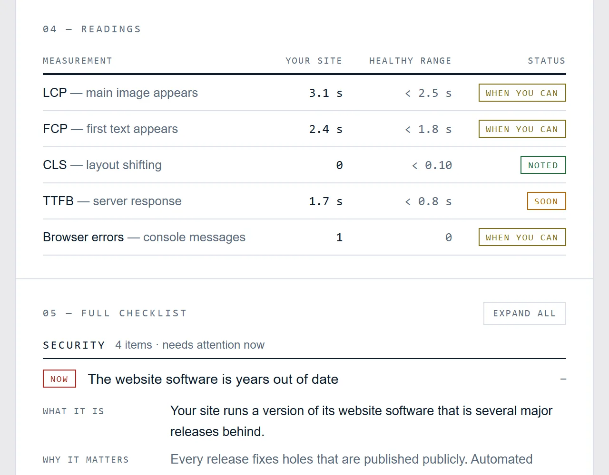Click the 05 Full Checklist section label

click(115, 313)
